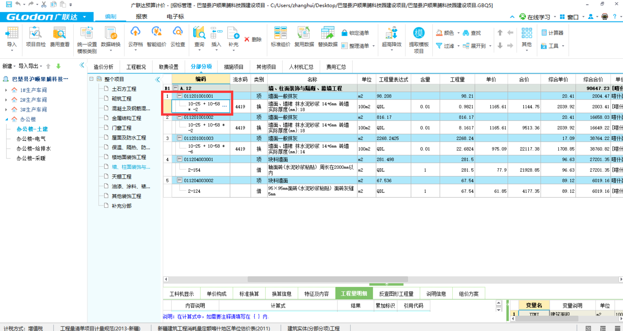Open 费用查看 cost view
Screen dimensions: 623x331
[x=60, y=38]
